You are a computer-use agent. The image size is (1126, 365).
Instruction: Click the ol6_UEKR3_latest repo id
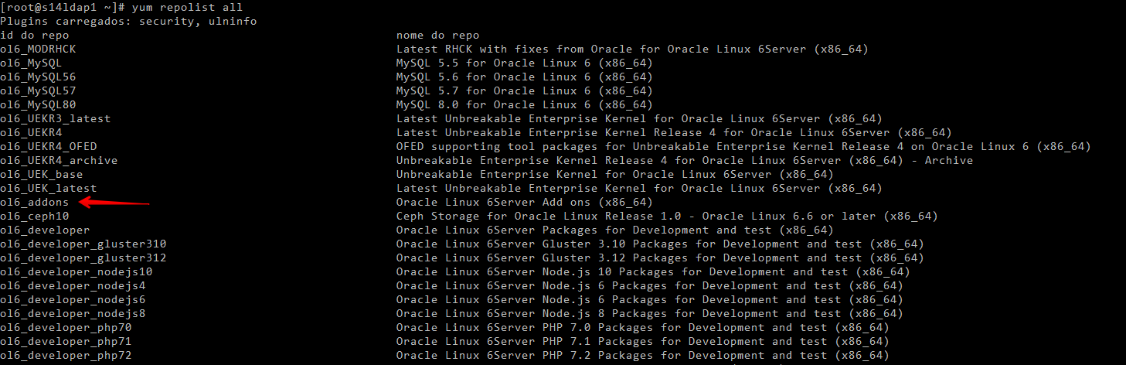point(55,119)
